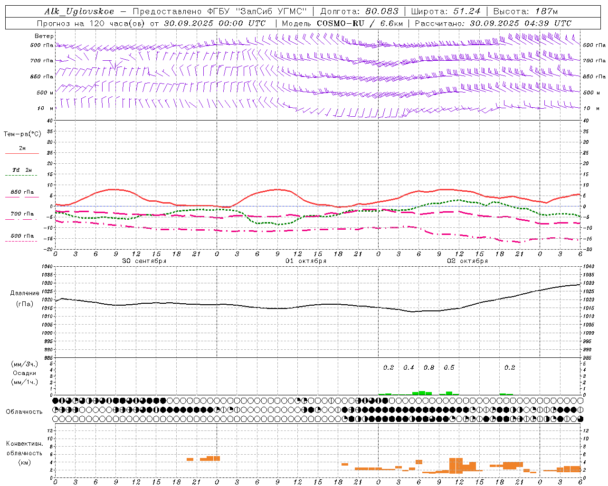Click the left 700 гПа wind level label
The image size is (608, 486).
click(42, 61)
